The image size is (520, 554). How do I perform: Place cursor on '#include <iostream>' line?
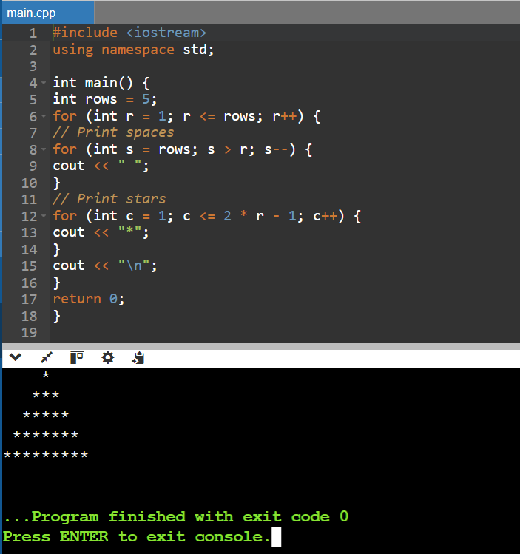(x=129, y=33)
